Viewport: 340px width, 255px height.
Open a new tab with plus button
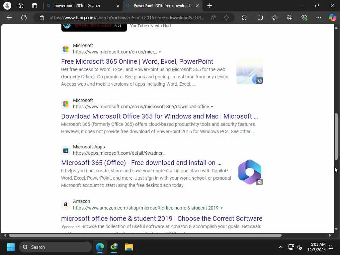pyautogui.click(x=210, y=6)
